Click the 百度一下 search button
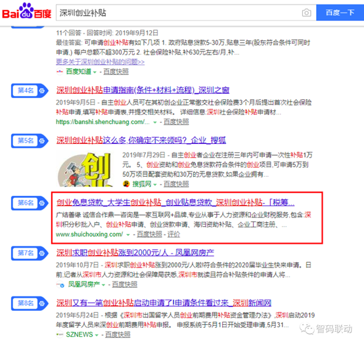This screenshot has height=345, width=364. (x=340, y=12)
